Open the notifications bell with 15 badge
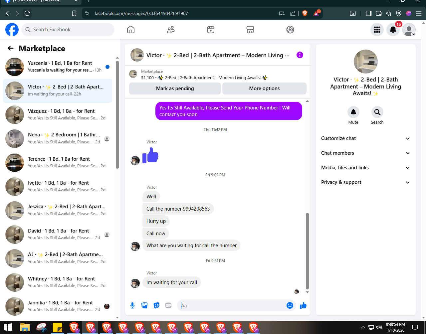The image size is (426, 334). [393, 30]
